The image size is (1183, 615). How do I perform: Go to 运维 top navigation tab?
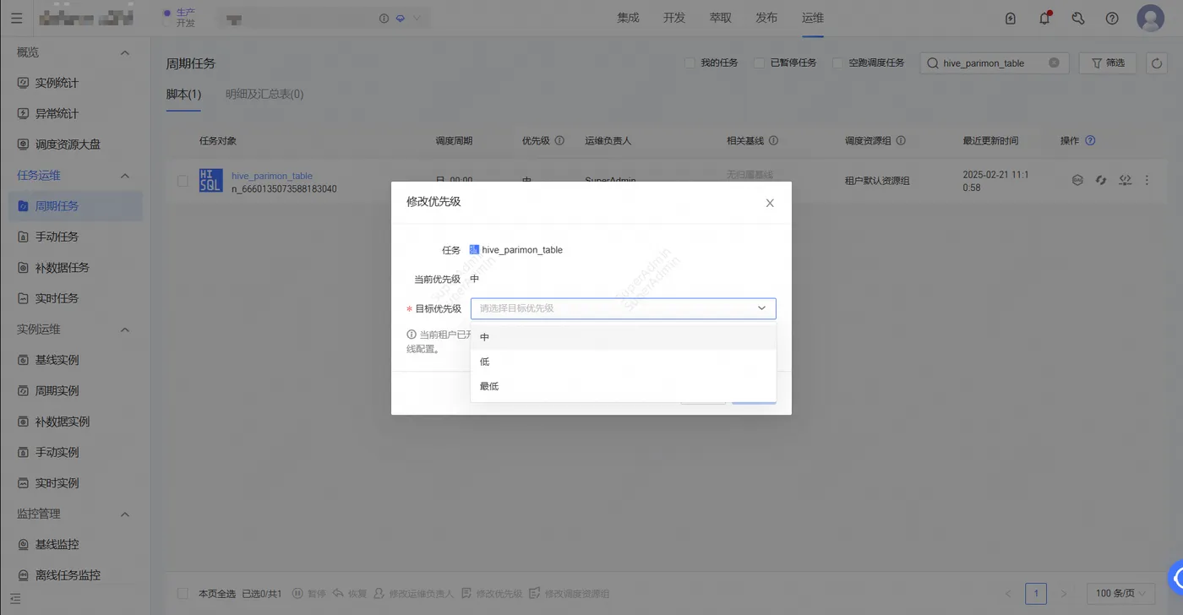pyautogui.click(x=813, y=18)
